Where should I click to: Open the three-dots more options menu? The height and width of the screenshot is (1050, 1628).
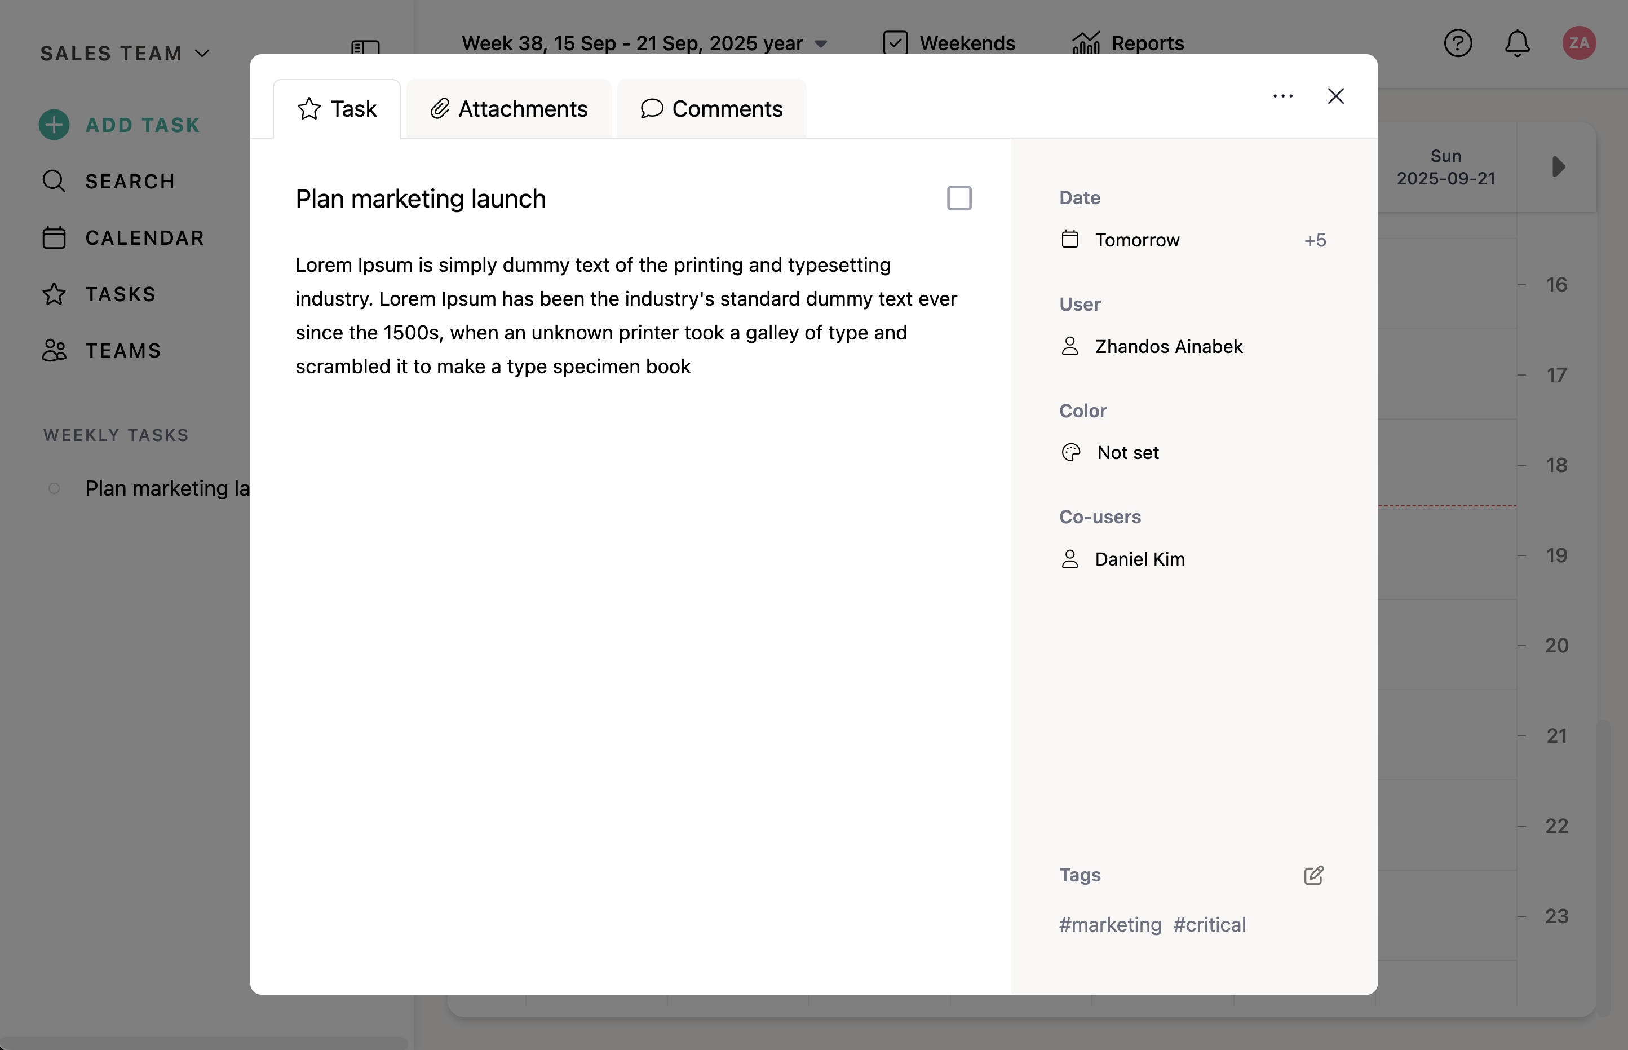tap(1282, 96)
